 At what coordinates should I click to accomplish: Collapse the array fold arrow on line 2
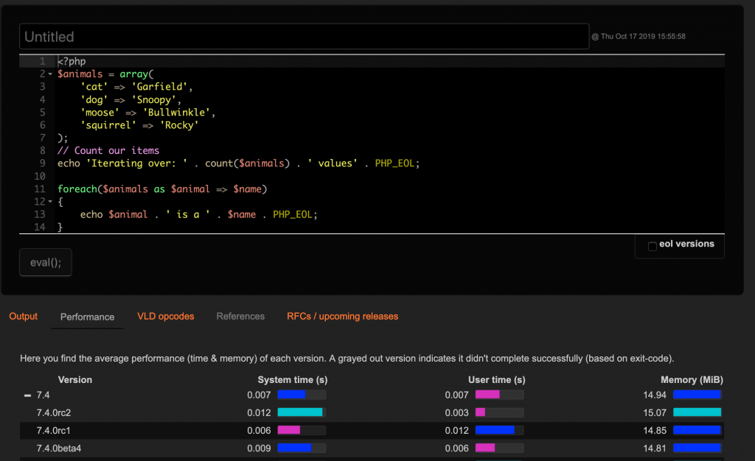(50, 74)
